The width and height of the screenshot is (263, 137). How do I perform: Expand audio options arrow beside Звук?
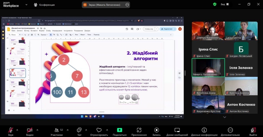[x=17, y=130]
